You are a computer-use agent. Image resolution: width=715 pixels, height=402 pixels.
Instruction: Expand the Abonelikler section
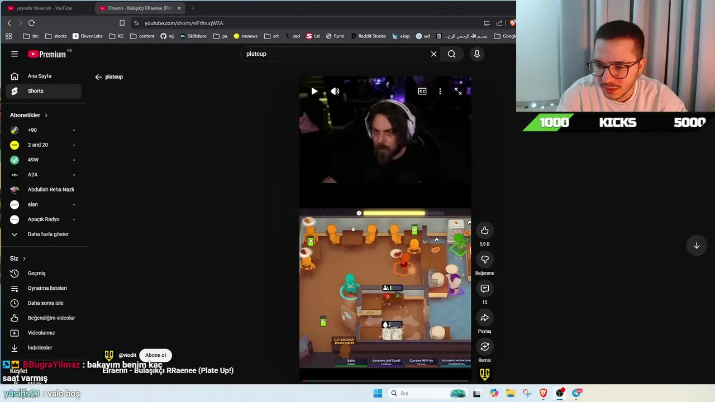click(x=29, y=115)
